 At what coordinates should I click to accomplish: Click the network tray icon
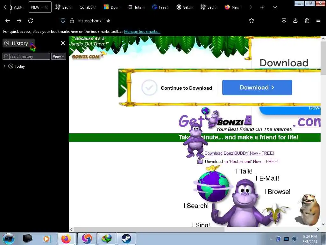click(x=286, y=239)
